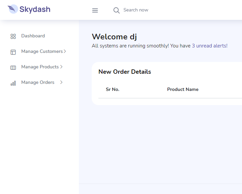Click the Skydash brand name text
Screen dimensions: 242x194
click(35, 9)
